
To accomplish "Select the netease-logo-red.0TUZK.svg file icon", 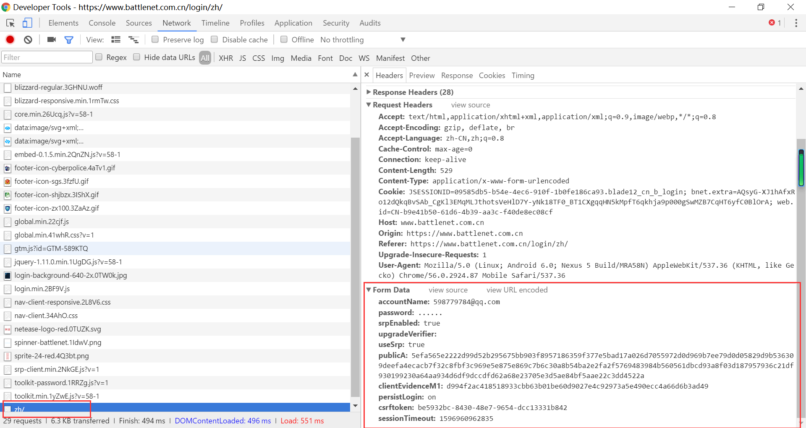I will click(x=8, y=329).
